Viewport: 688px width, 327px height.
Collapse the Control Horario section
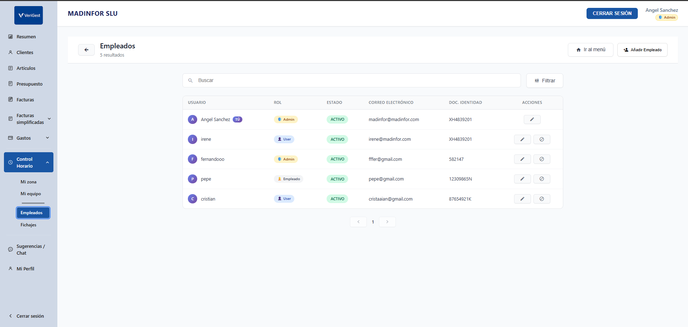point(47,163)
